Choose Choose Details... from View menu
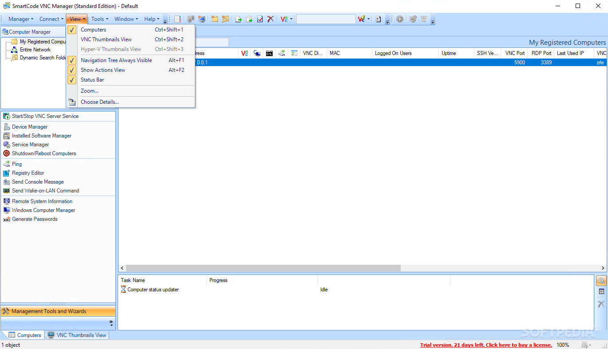Screen dimensions: 608x349 (x=131, y=102)
